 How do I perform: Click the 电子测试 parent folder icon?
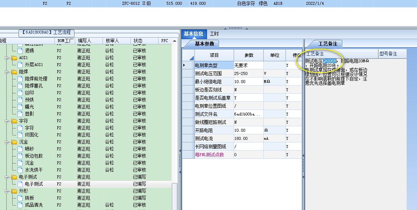[14, 177]
